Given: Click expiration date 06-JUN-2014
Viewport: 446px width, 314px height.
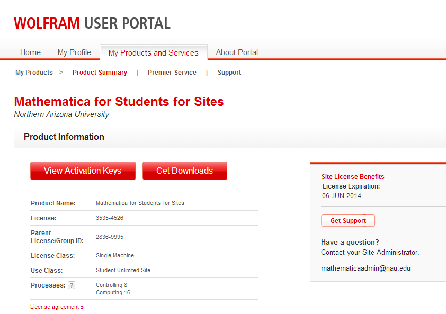Looking at the screenshot, I should pos(342,196).
